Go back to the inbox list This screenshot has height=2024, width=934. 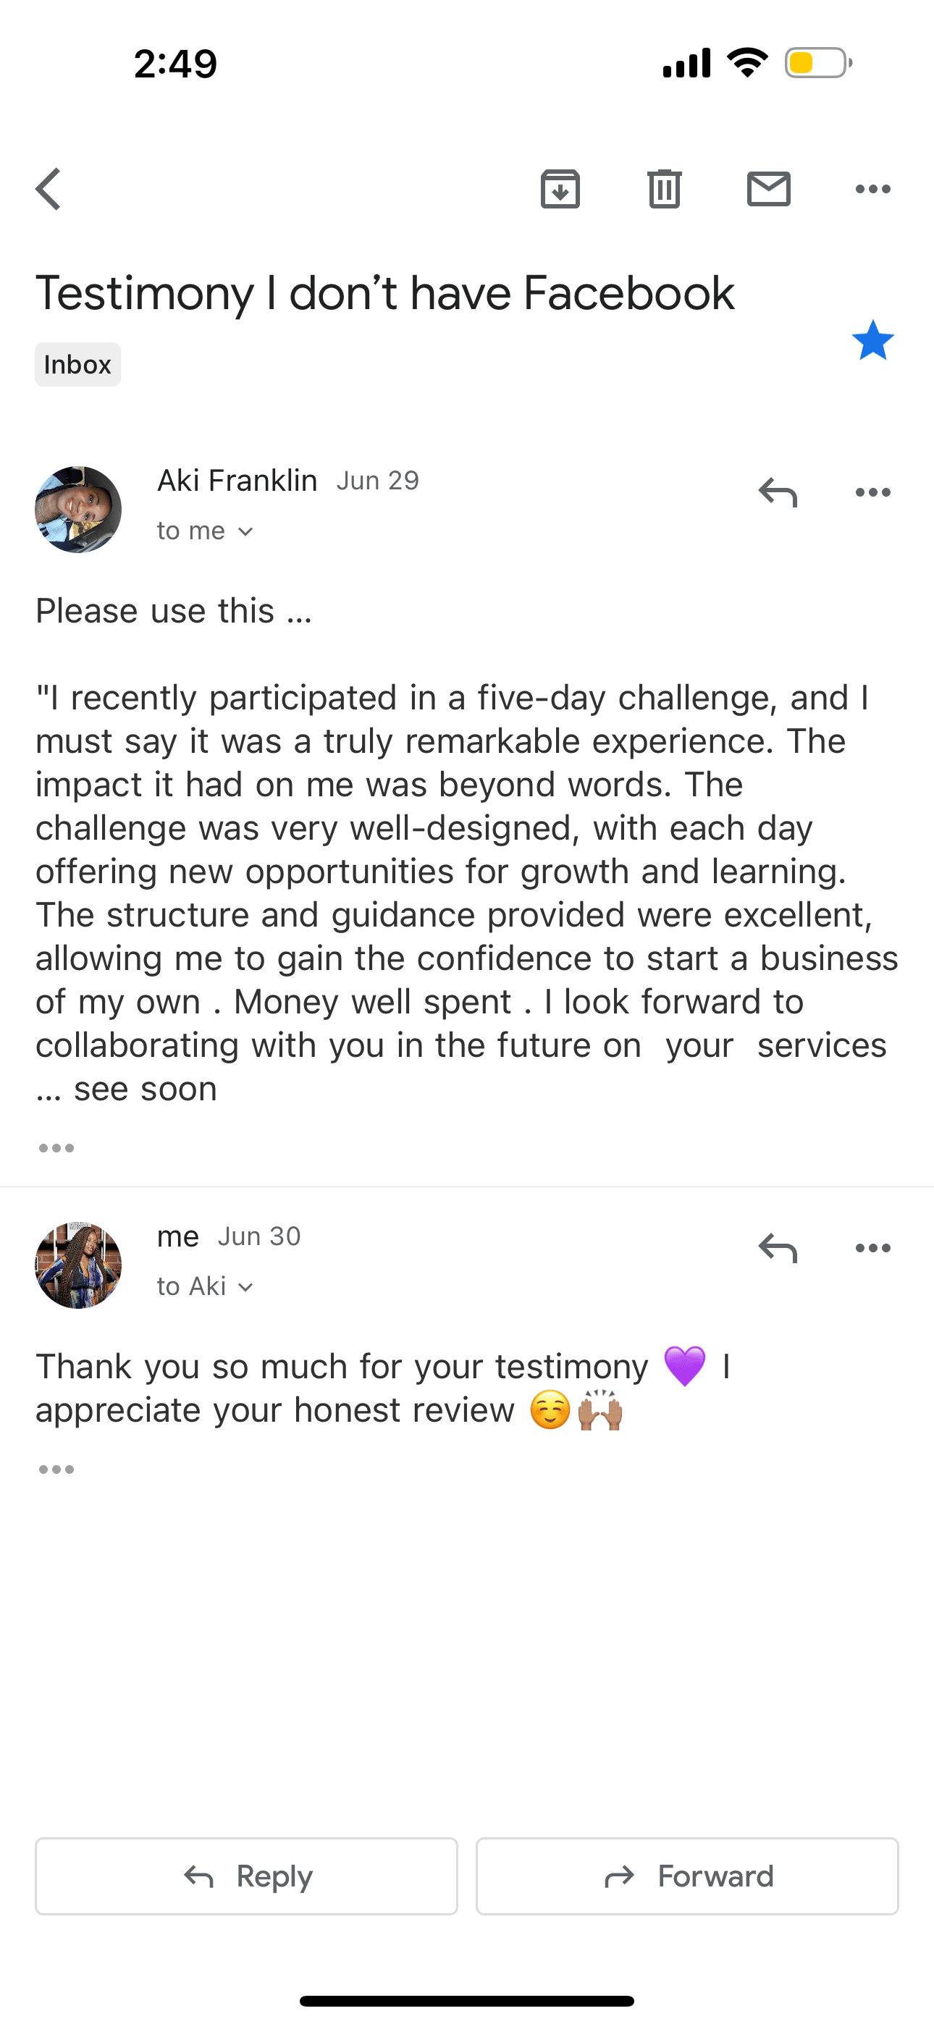(x=49, y=190)
